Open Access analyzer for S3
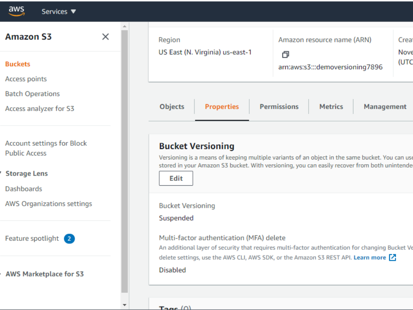413x310 pixels. point(40,109)
